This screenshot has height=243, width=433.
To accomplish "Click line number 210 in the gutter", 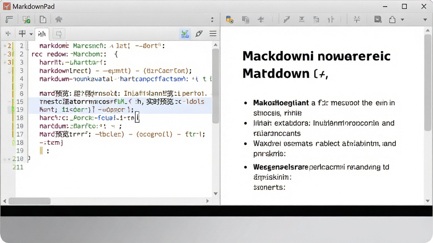I will tap(18, 159).
